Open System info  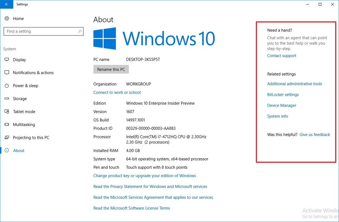277,116
